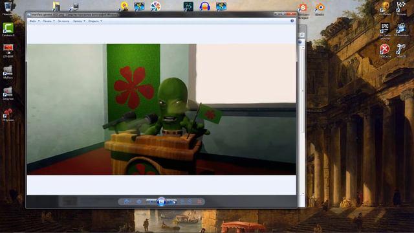Open the zoom magnifier control in Photo Viewer
Viewport: 414px width, 233px height.
click(x=127, y=202)
